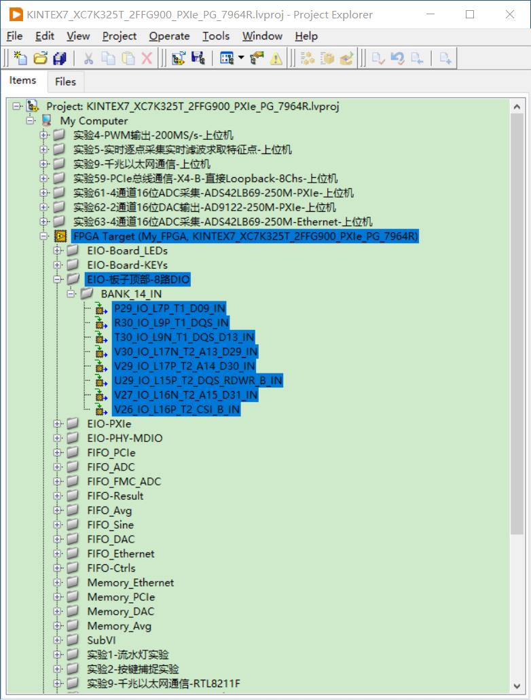Click the folder icon of FIFO_PCIe
The width and height of the screenshot is (531, 700).
pos(73,453)
